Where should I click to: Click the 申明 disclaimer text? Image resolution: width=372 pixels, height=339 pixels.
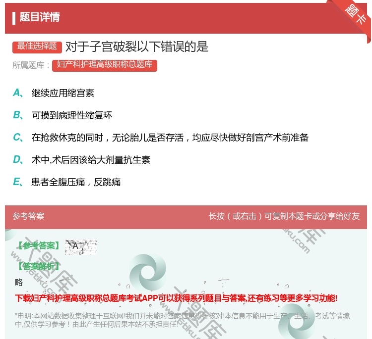182,320
